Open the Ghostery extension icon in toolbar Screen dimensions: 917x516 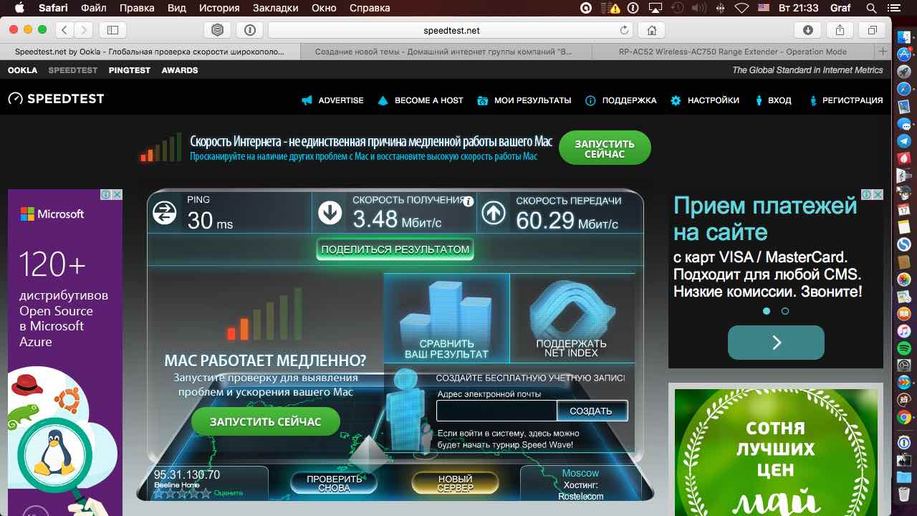[x=218, y=30]
